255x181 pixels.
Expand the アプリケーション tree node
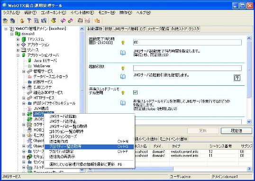(18, 45)
